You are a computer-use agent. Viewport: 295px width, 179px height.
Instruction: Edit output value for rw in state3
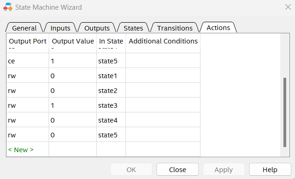(x=73, y=105)
